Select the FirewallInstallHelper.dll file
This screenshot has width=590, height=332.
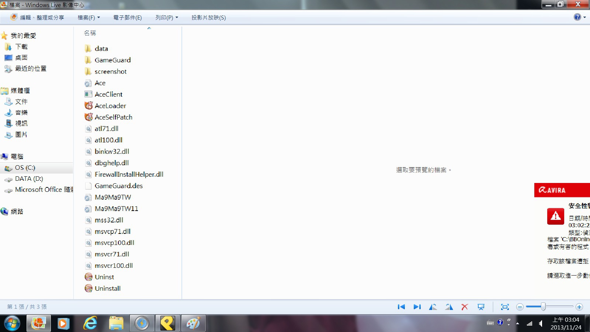129,174
